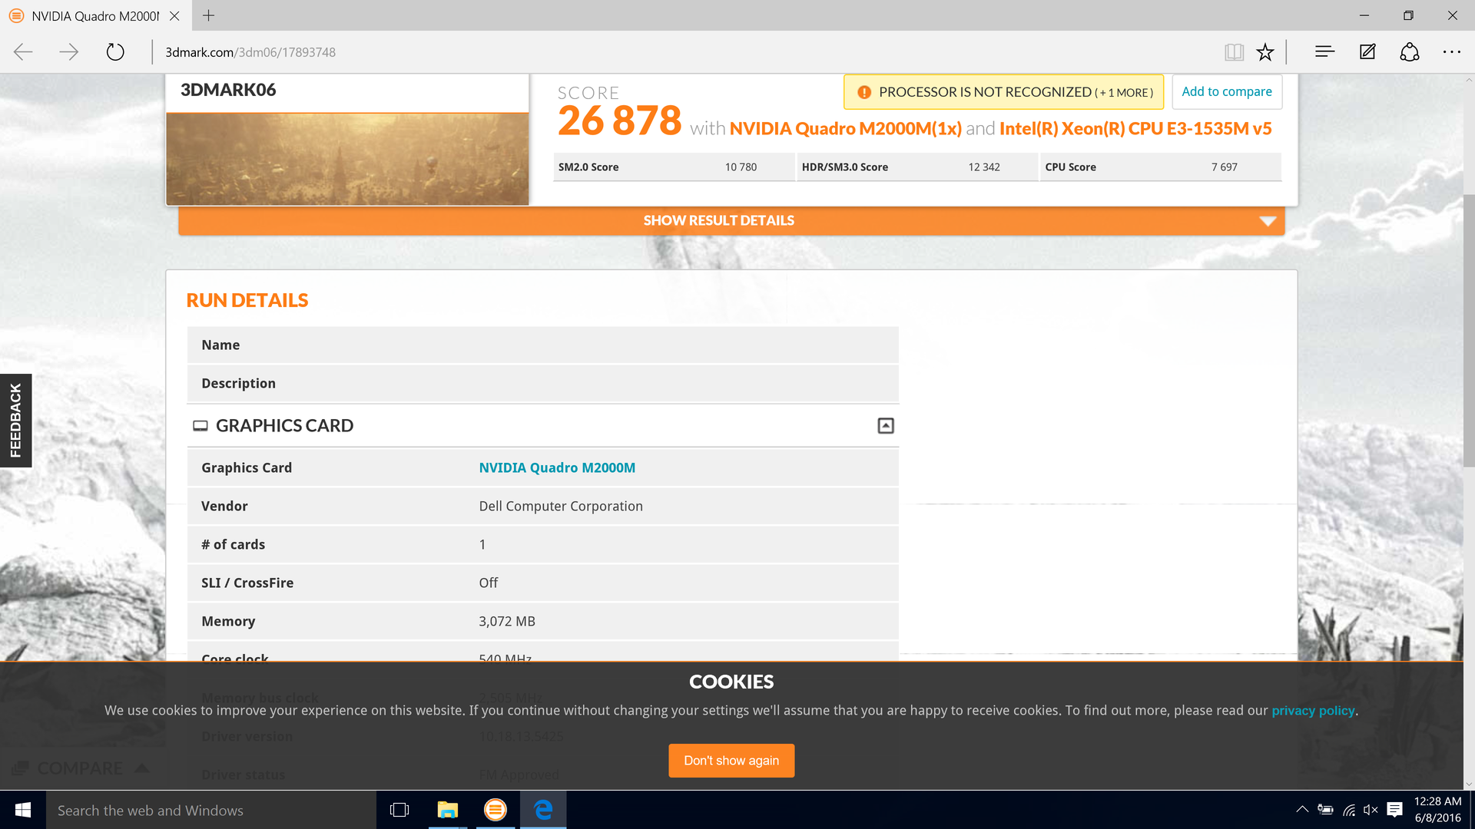Open File Explorer from taskbar
This screenshot has height=829, width=1475.
pyautogui.click(x=447, y=810)
